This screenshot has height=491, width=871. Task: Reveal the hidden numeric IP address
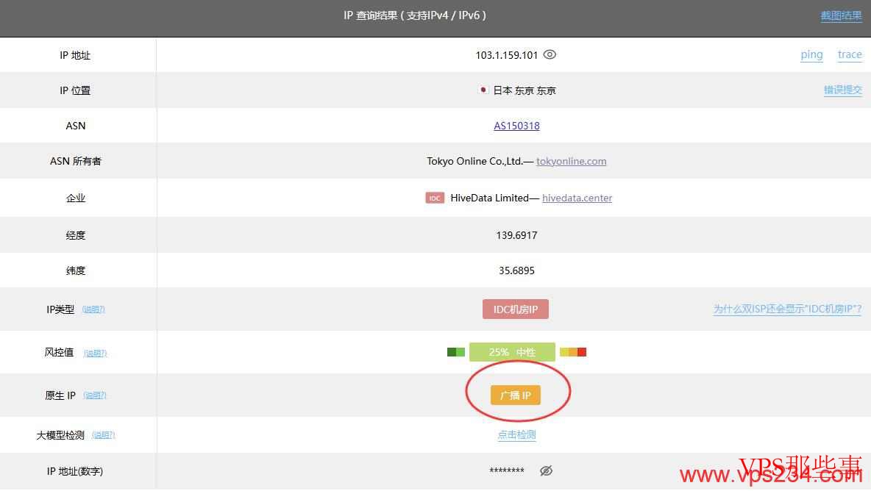coord(546,470)
